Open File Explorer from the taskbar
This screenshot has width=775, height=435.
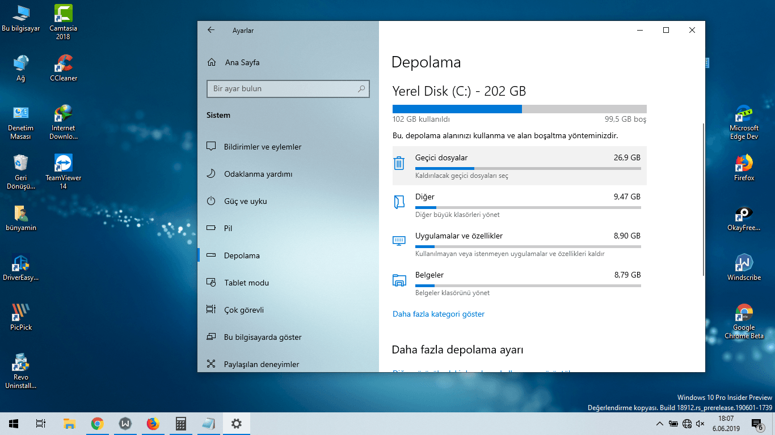(69, 424)
